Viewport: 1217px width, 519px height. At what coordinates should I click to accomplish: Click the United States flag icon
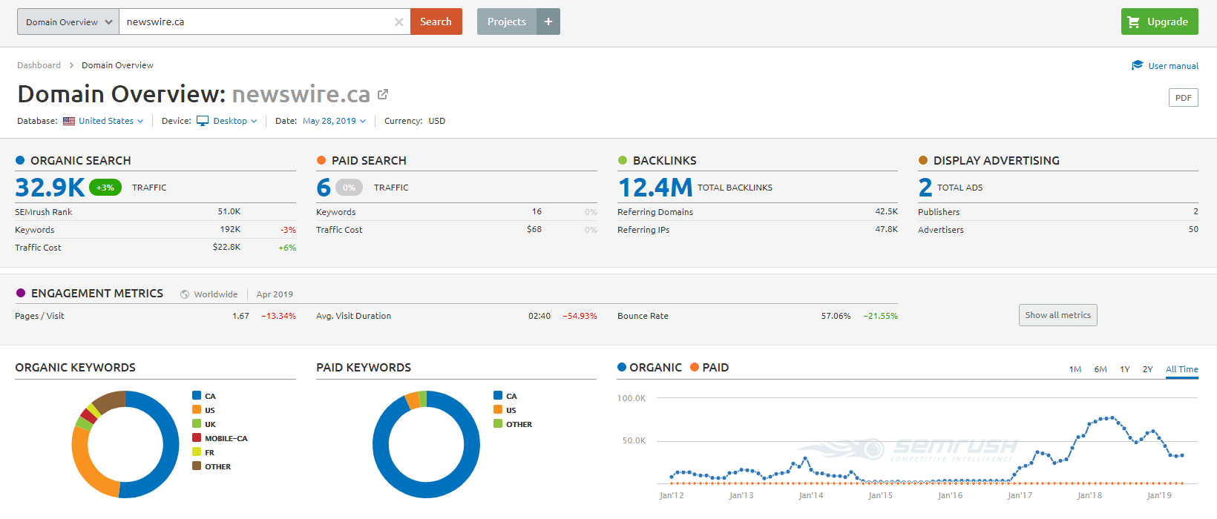coord(69,121)
